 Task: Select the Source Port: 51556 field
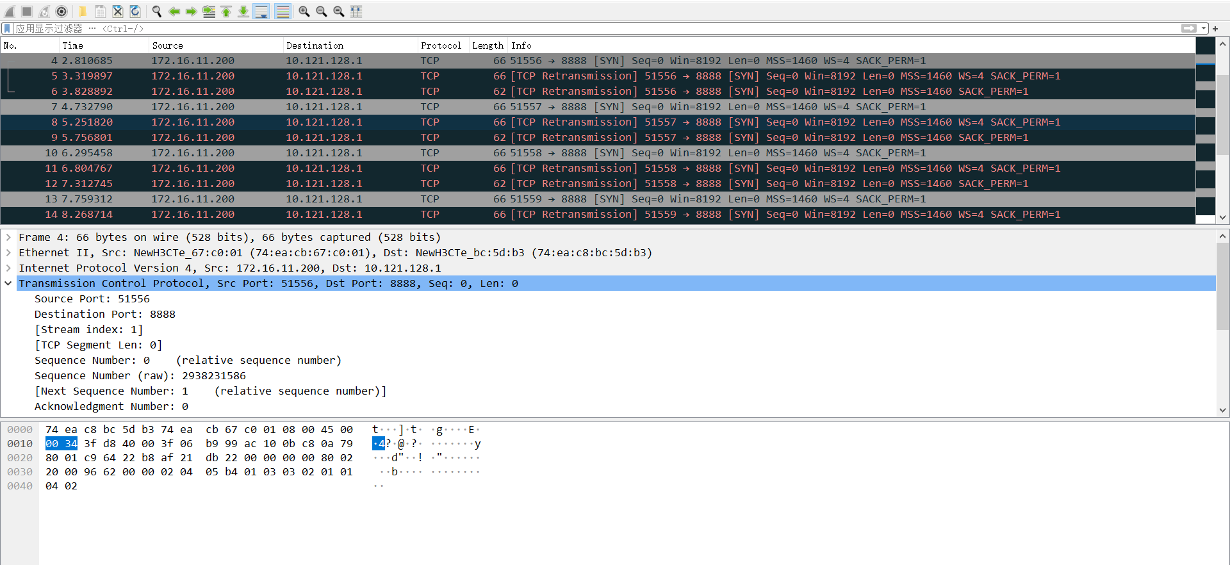[92, 299]
